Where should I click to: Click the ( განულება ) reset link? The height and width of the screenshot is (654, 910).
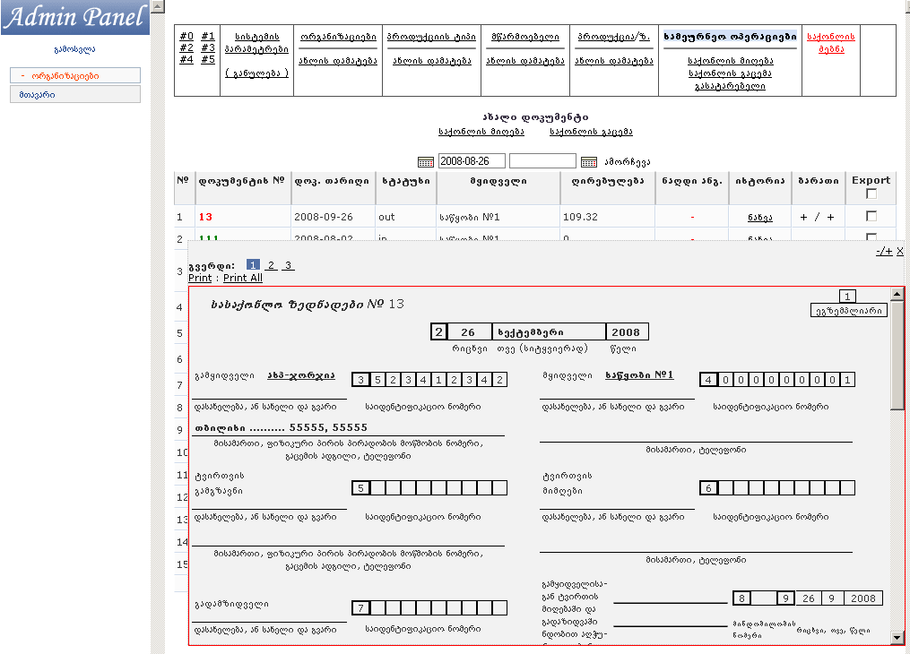(256, 73)
